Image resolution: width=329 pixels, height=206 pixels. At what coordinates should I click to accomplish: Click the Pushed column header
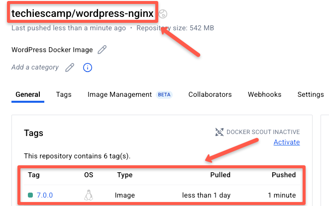[x=284, y=175]
